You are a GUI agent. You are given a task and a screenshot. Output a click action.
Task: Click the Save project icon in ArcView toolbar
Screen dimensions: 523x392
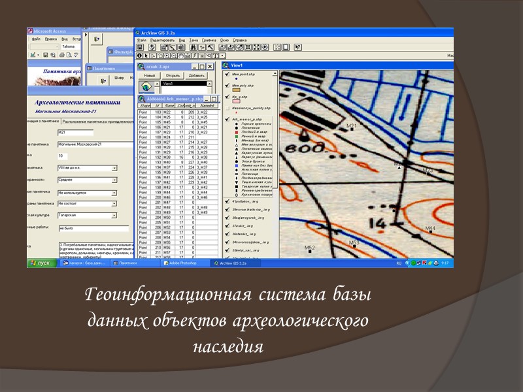pos(140,47)
